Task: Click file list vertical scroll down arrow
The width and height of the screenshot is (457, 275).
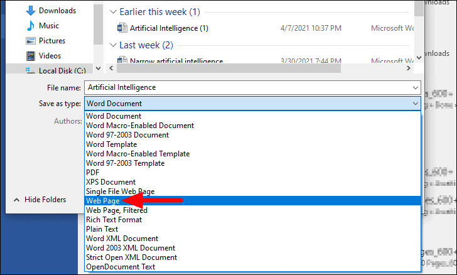Action: [x=419, y=58]
